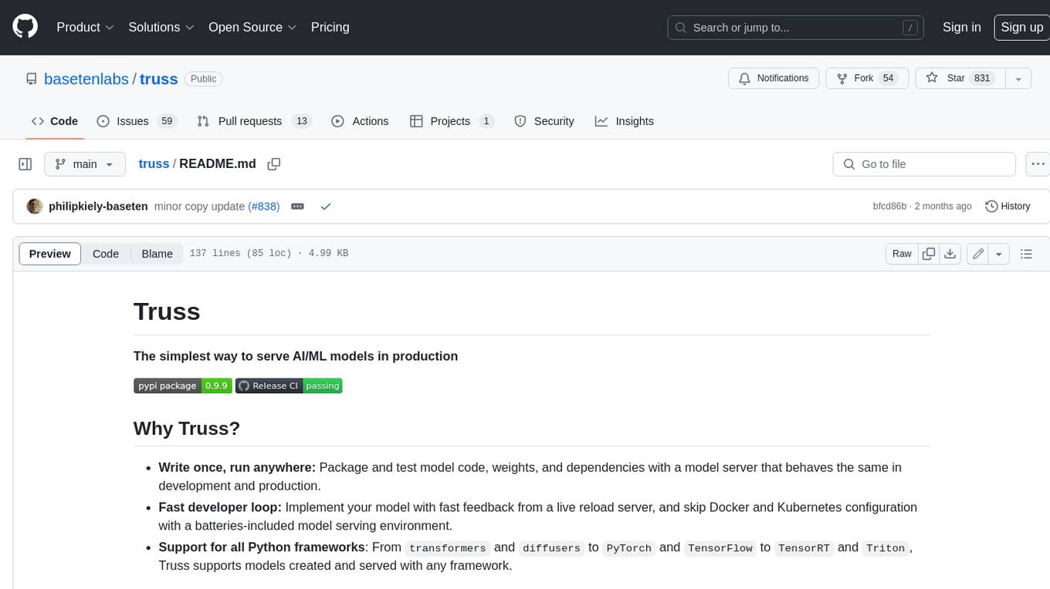The height and width of the screenshot is (589, 1050).
Task: Expand the Product menu
Action: click(85, 27)
